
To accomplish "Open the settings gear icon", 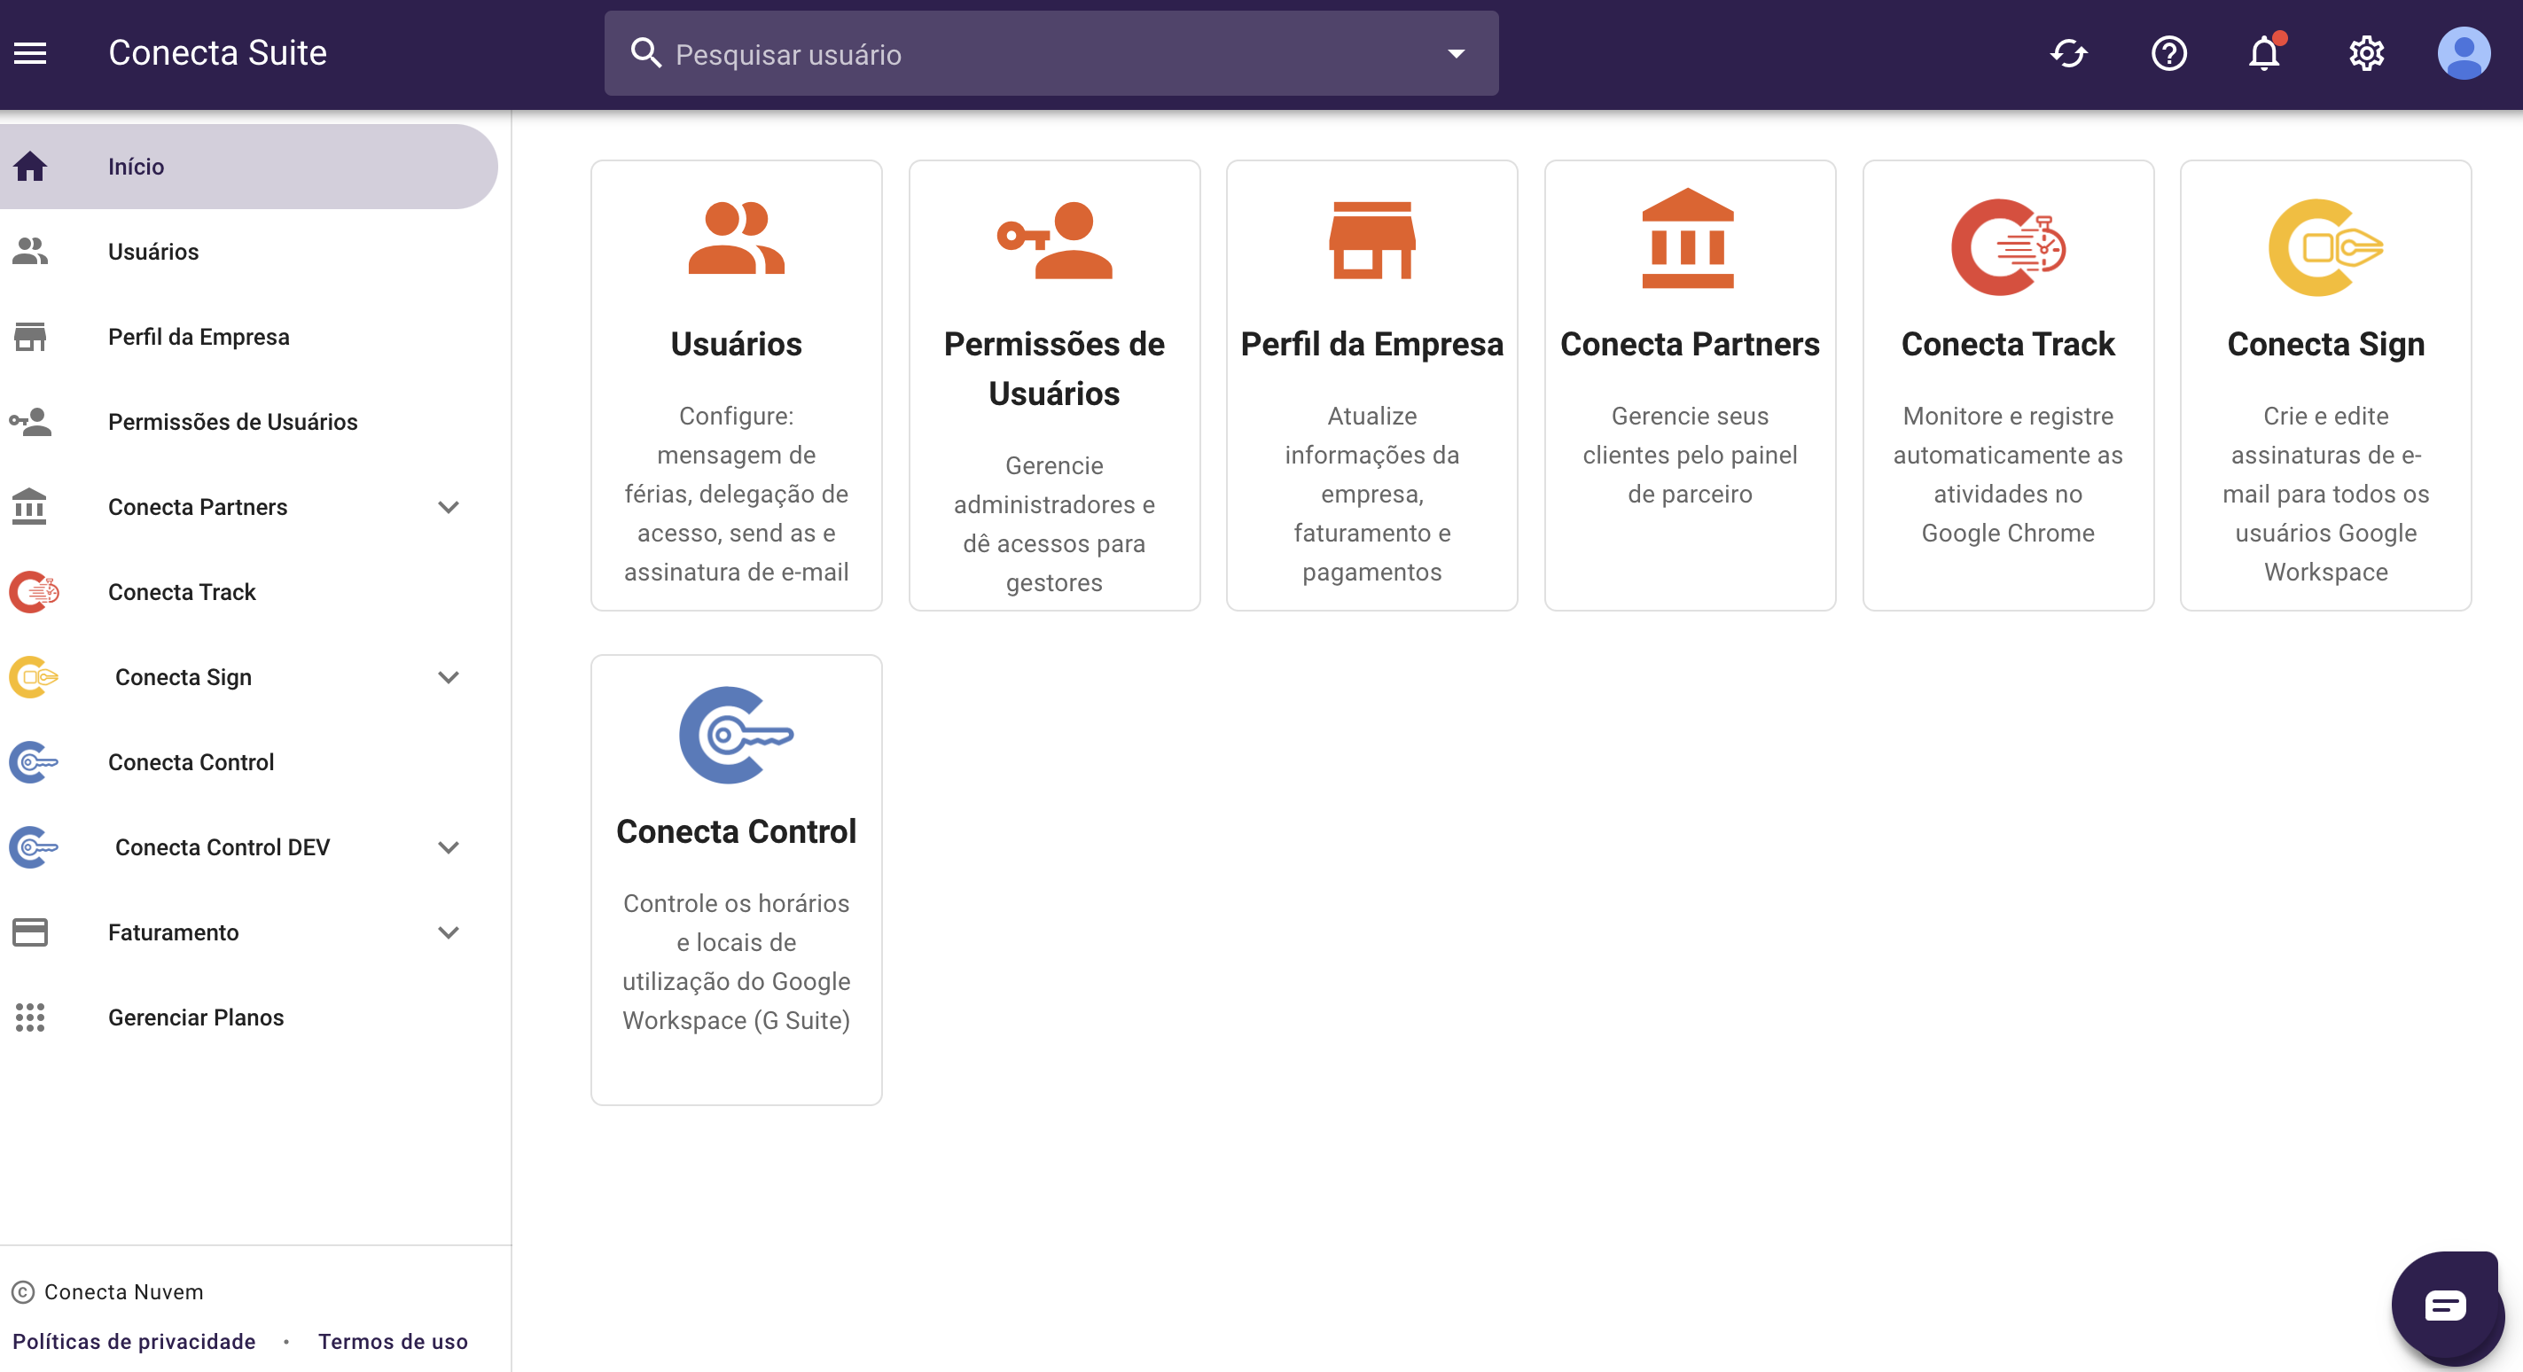I will pos(2366,53).
